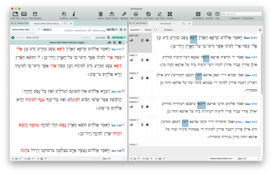The width and height of the screenshot is (273, 174).
Task: Click Gen 1:26 verse reference link
Action: [116, 151]
